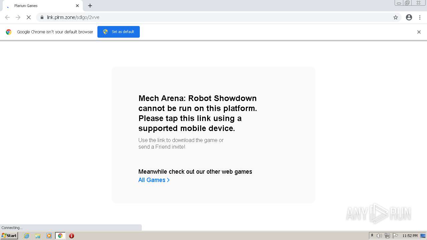Switch to the Chrome taskbar button
The width and height of the screenshot is (427, 240).
click(60, 236)
